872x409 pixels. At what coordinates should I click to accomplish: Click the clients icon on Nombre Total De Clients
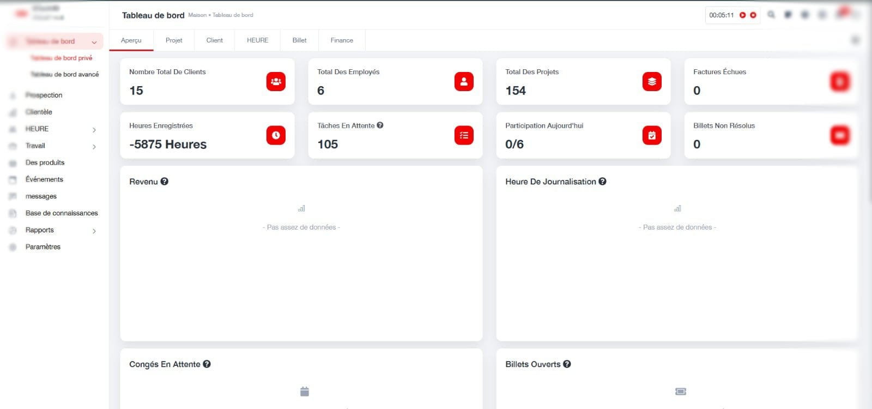click(276, 81)
